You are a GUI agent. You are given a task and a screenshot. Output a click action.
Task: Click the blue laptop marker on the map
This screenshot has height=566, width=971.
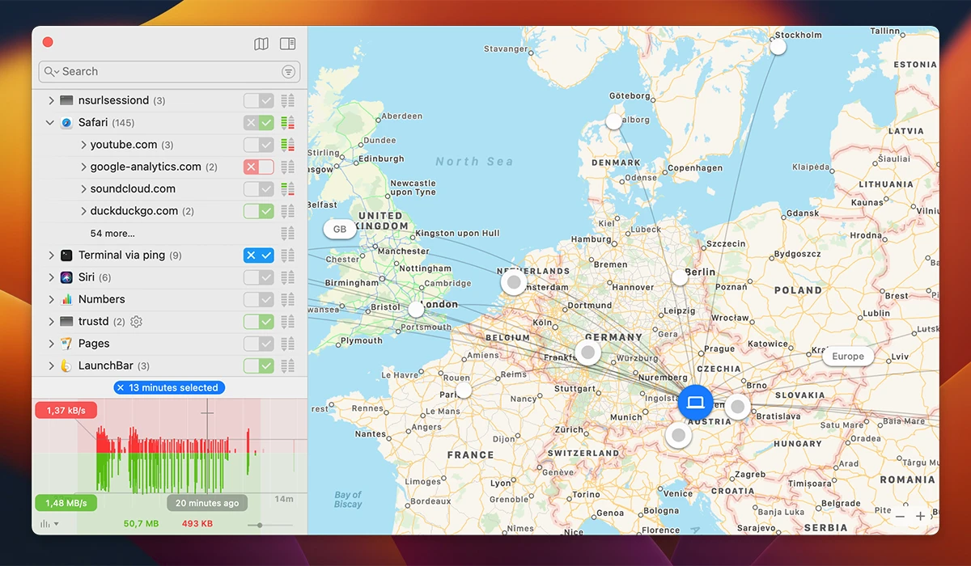695,402
